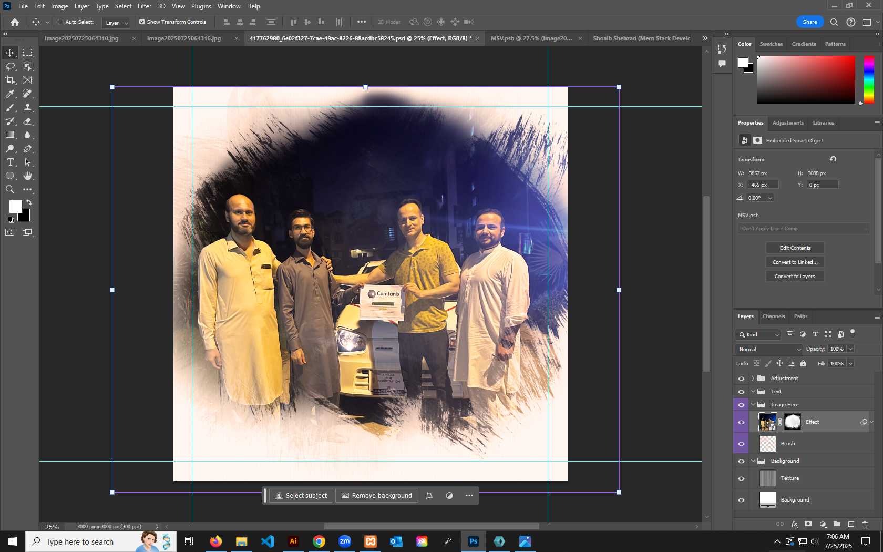Delete layer using the trash icon
Screen dimensions: 883x552
[865, 524]
